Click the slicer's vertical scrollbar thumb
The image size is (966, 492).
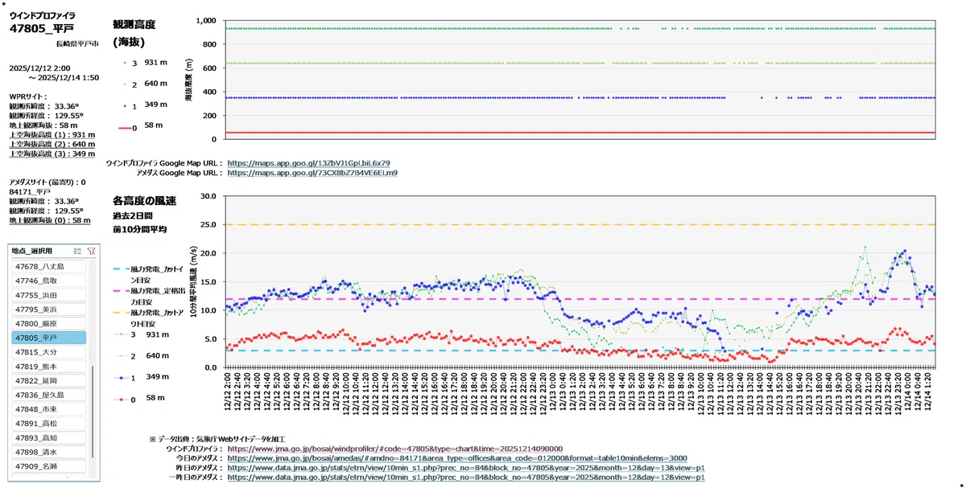tap(93, 410)
